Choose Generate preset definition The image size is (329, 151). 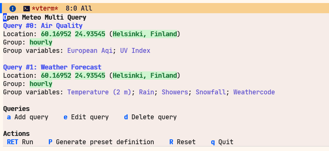[101, 142]
